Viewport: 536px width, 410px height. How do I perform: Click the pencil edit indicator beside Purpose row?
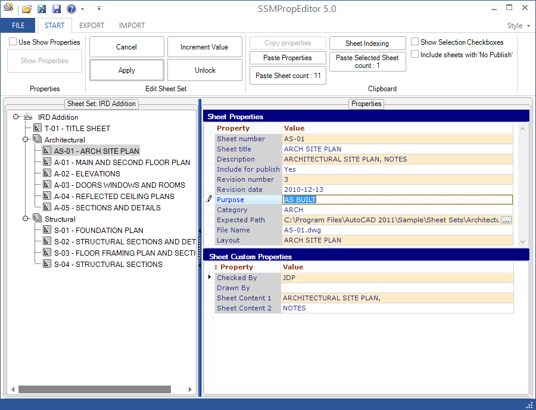pyautogui.click(x=209, y=199)
